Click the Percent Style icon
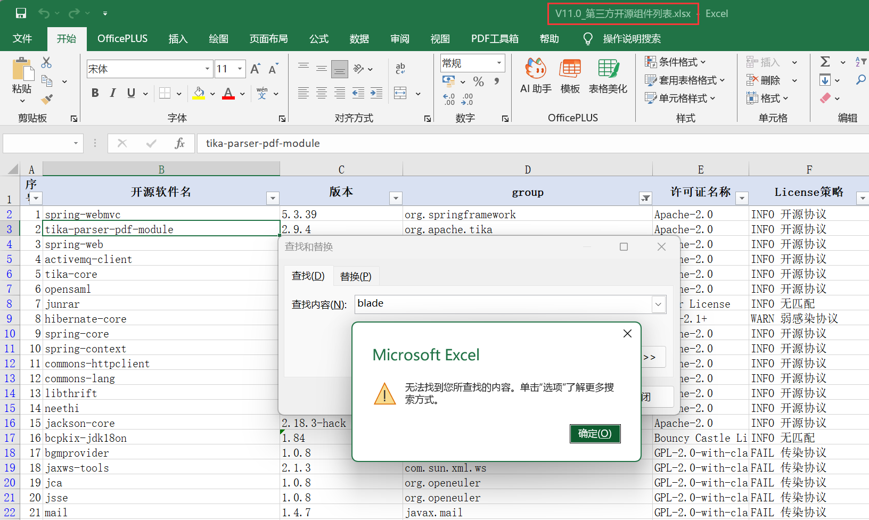This screenshot has height=520, width=869. click(x=479, y=81)
